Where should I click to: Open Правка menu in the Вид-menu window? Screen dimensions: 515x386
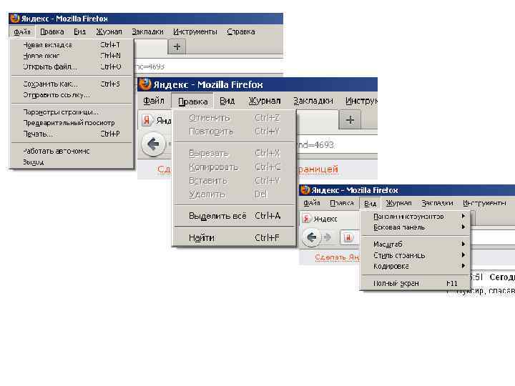click(342, 203)
